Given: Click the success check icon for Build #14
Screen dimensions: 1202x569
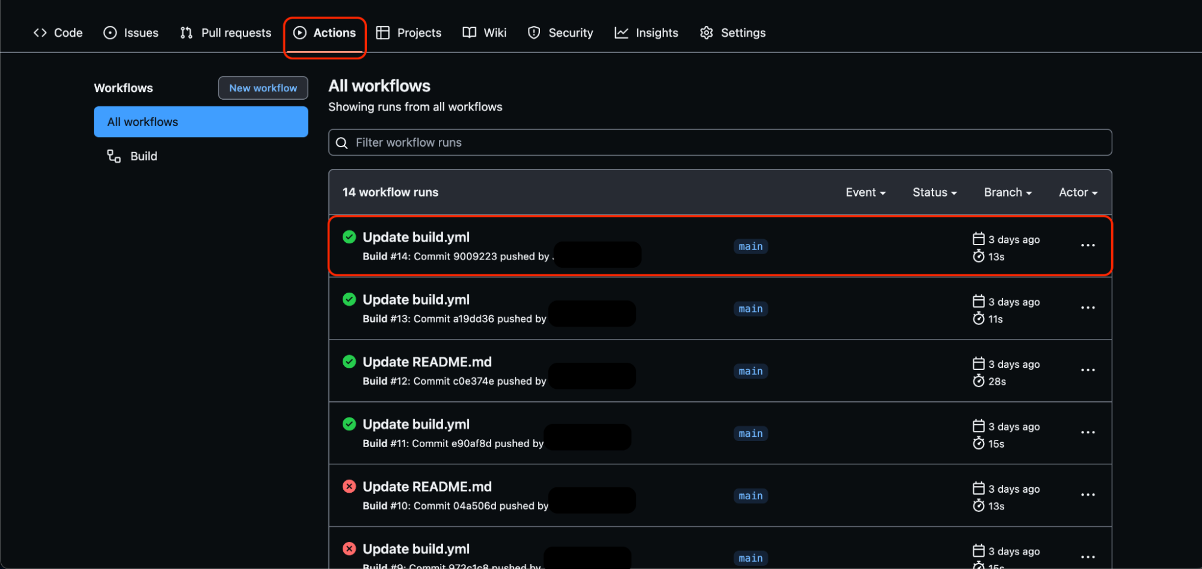Looking at the screenshot, I should [x=349, y=237].
